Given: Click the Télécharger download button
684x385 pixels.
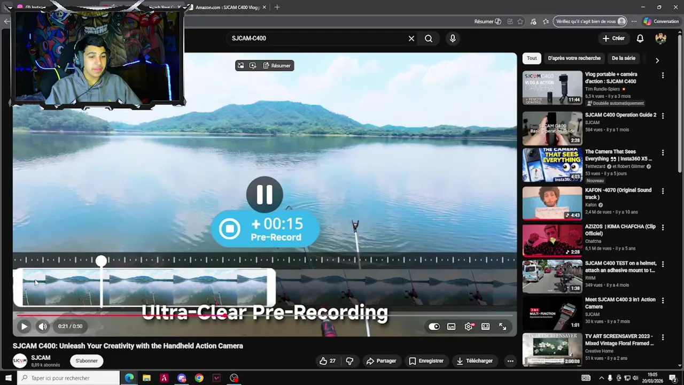Looking at the screenshot, I should tap(474, 361).
